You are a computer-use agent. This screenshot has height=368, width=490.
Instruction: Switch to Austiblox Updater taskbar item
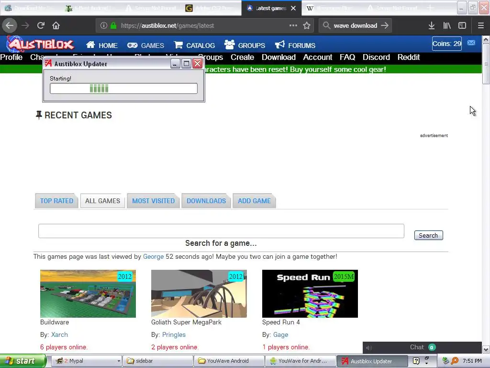click(372, 361)
